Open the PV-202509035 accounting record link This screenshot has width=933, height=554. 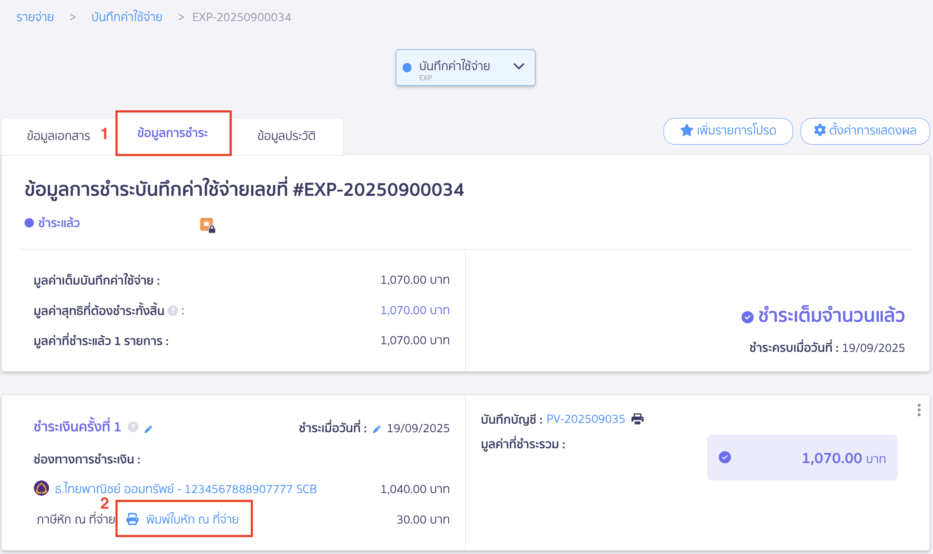pos(586,419)
